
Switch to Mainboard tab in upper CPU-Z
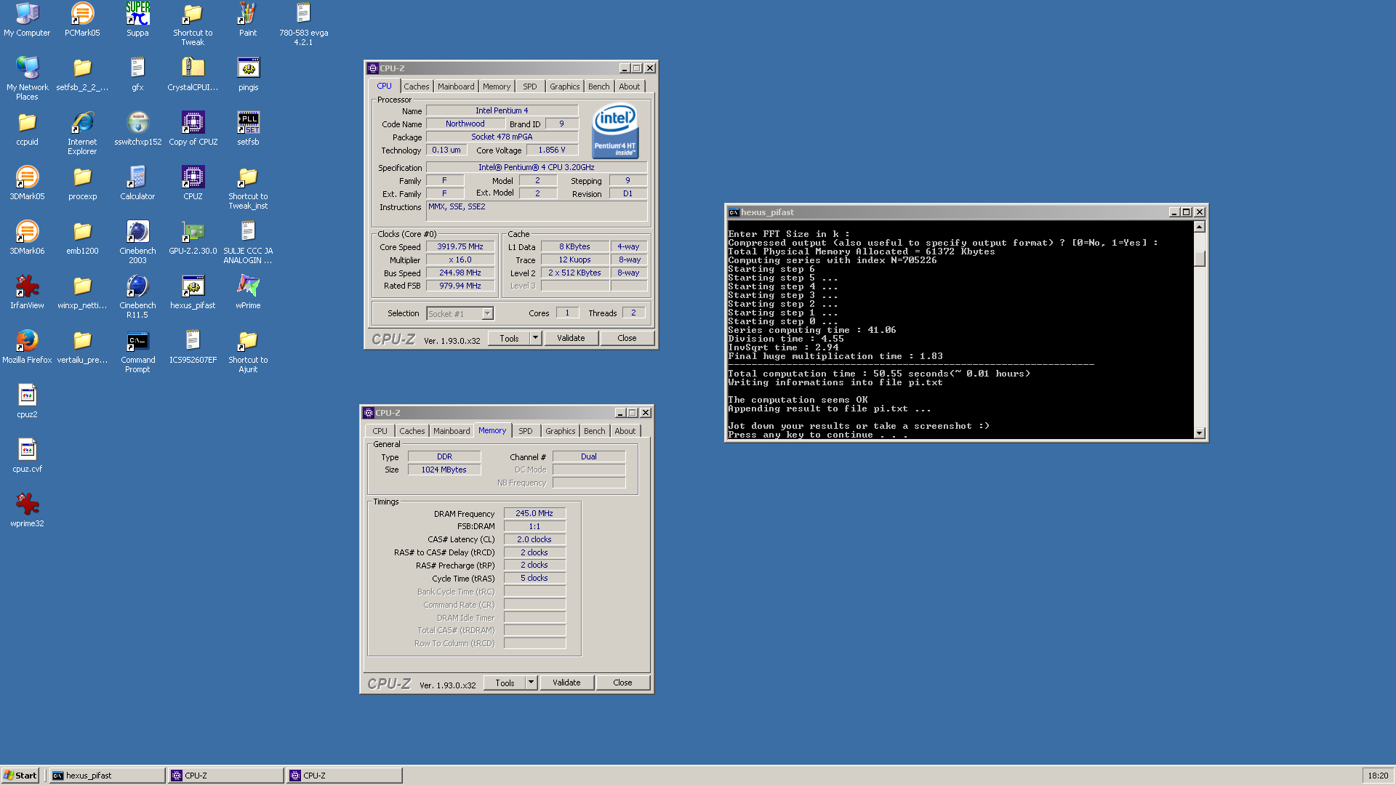tap(456, 86)
